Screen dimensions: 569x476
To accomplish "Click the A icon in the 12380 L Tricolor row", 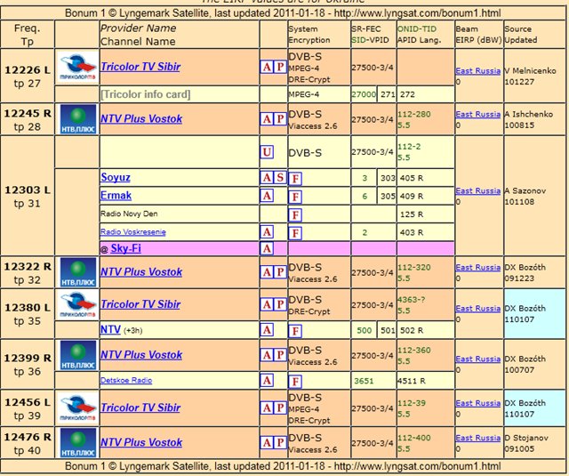I will pyautogui.click(x=267, y=304).
